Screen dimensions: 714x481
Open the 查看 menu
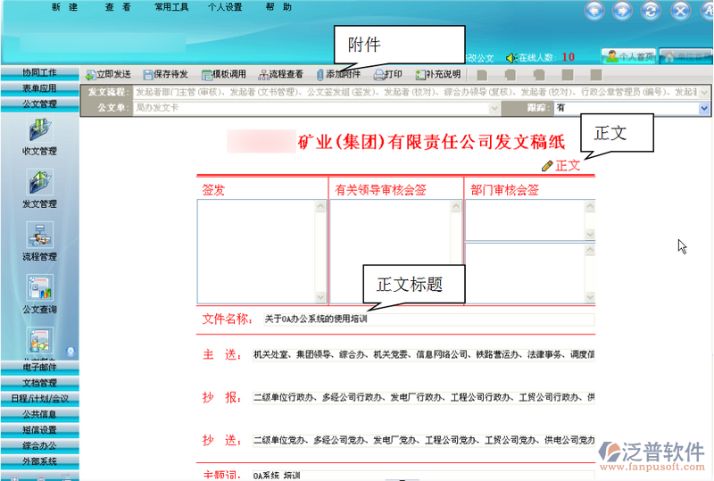[118, 7]
